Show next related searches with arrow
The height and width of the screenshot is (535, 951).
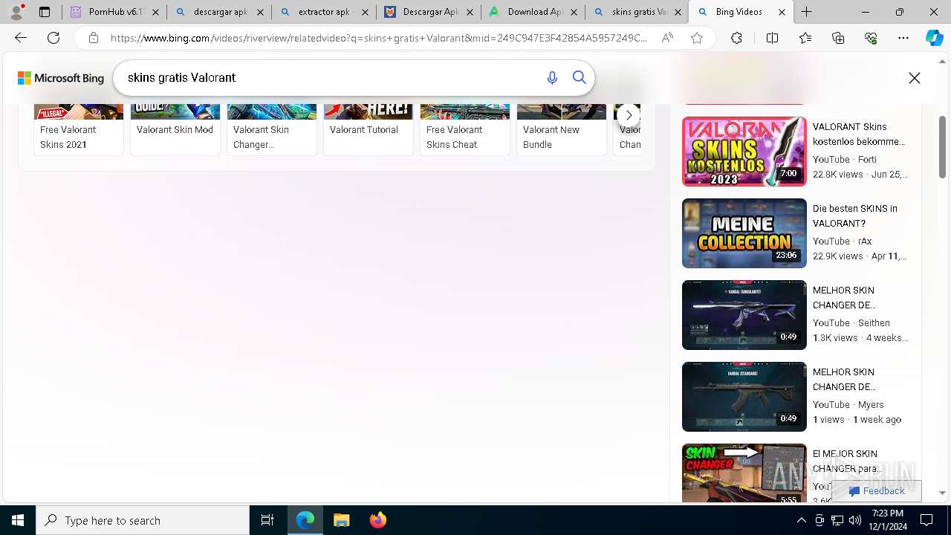(629, 115)
